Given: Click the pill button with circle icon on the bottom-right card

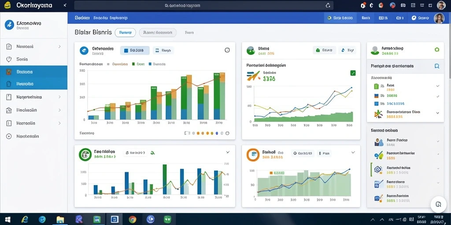Looking at the screenshot, I should click(302, 153).
